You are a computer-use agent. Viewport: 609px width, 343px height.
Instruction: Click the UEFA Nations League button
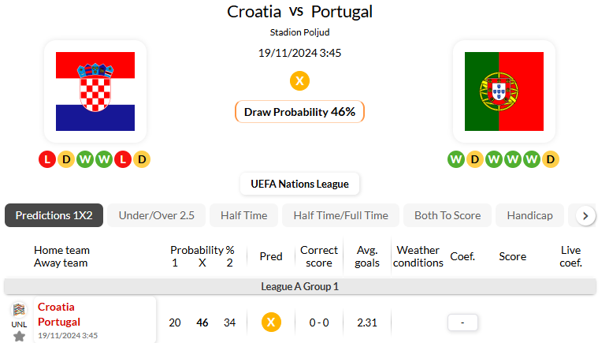[299, 184]
